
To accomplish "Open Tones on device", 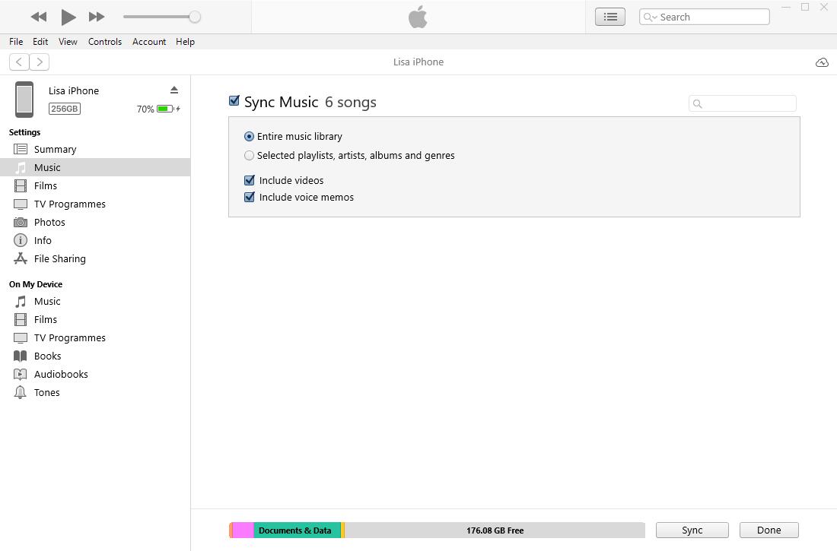I will [95, 393].
